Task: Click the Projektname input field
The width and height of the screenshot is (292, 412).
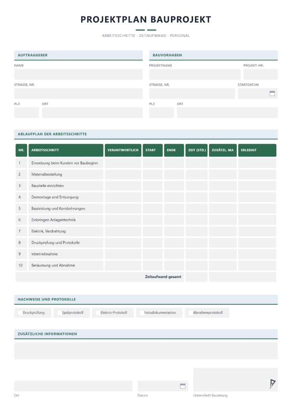Action: [195, 74]
